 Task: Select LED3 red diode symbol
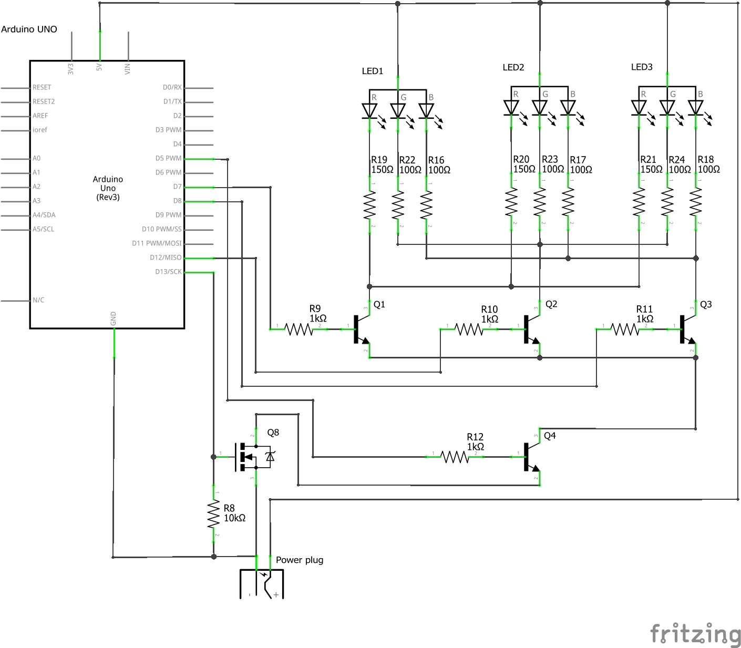coord(639,108)
